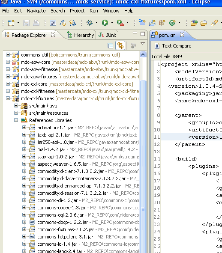Open the Debug dropdown arrow
The image size is (222, 253).
coord(96,23)
